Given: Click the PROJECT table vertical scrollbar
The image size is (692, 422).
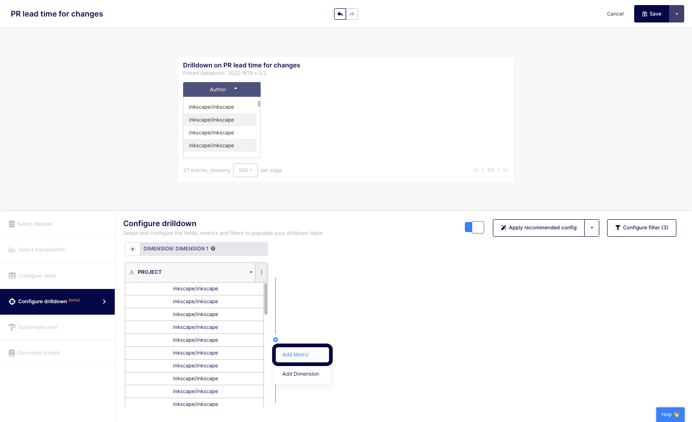Looking at the screenshot, I should click(x=266, y=299).
